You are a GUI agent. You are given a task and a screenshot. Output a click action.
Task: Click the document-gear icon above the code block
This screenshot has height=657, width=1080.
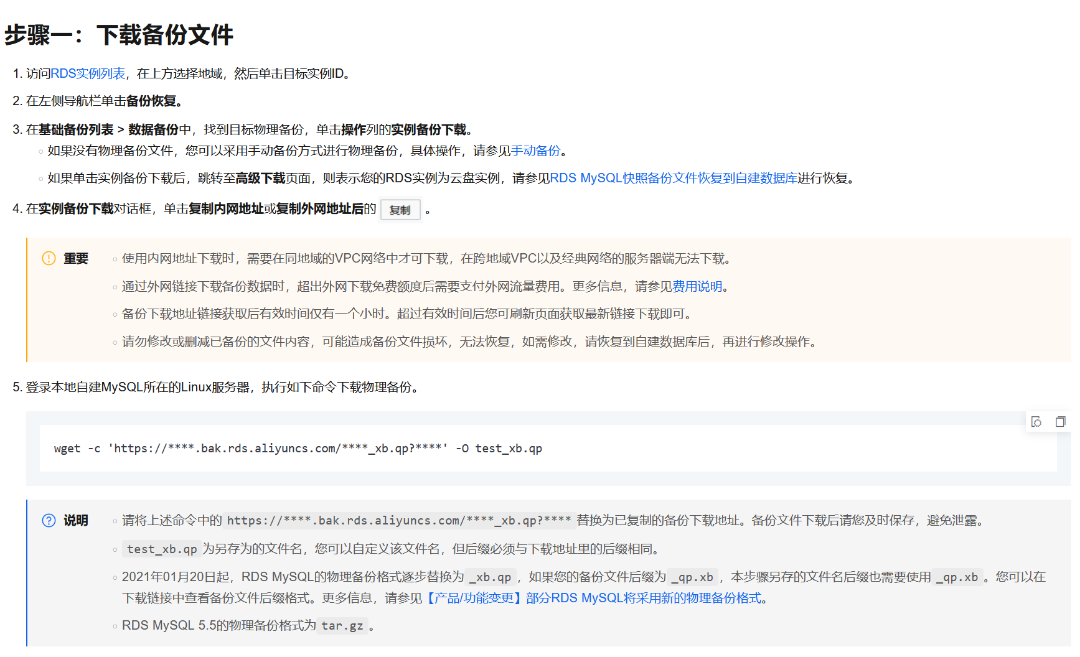pyautogui.click(x=1036, y=422)
